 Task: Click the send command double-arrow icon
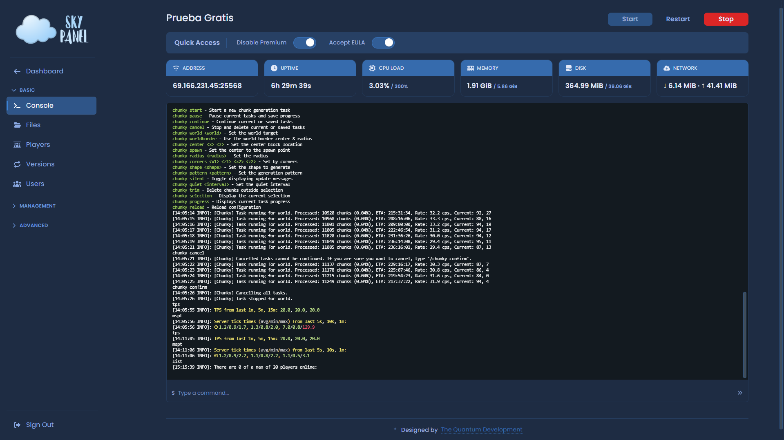tap(739, 393)
